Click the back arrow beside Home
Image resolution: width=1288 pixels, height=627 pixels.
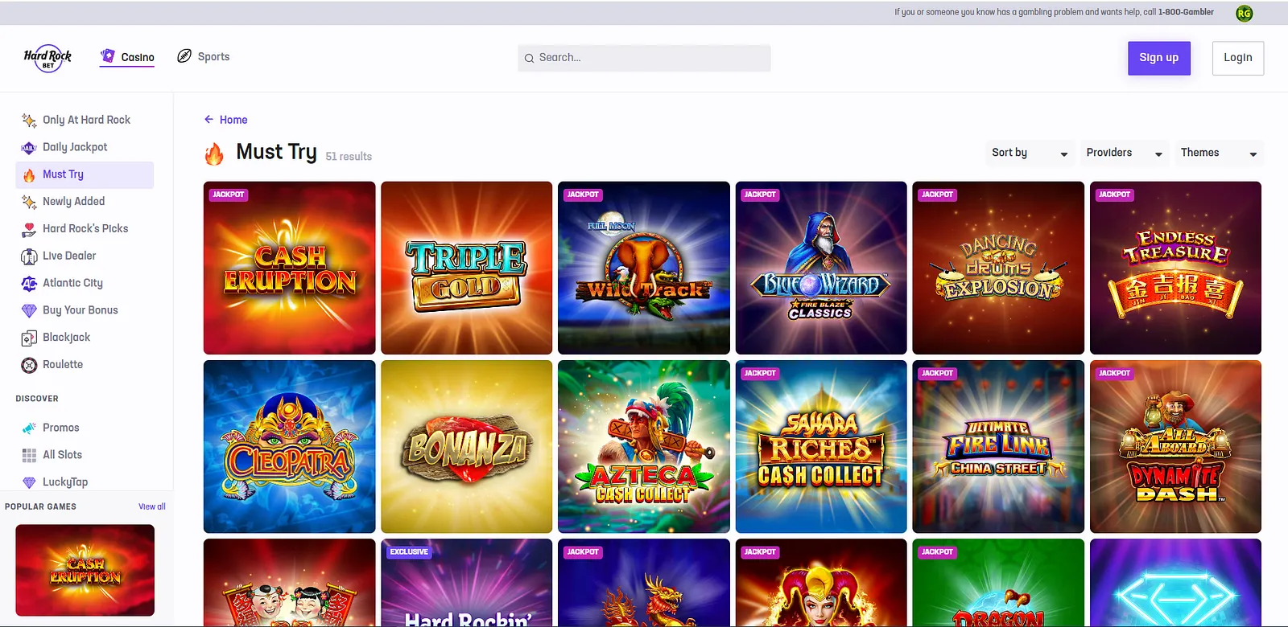tap(208, 120)
